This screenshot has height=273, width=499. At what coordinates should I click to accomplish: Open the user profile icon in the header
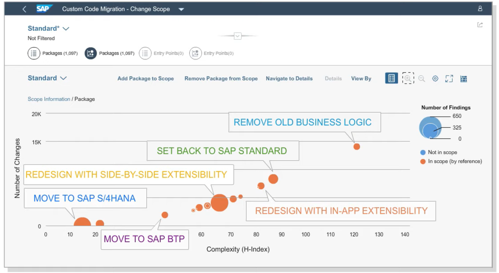(x=481, y=9)
